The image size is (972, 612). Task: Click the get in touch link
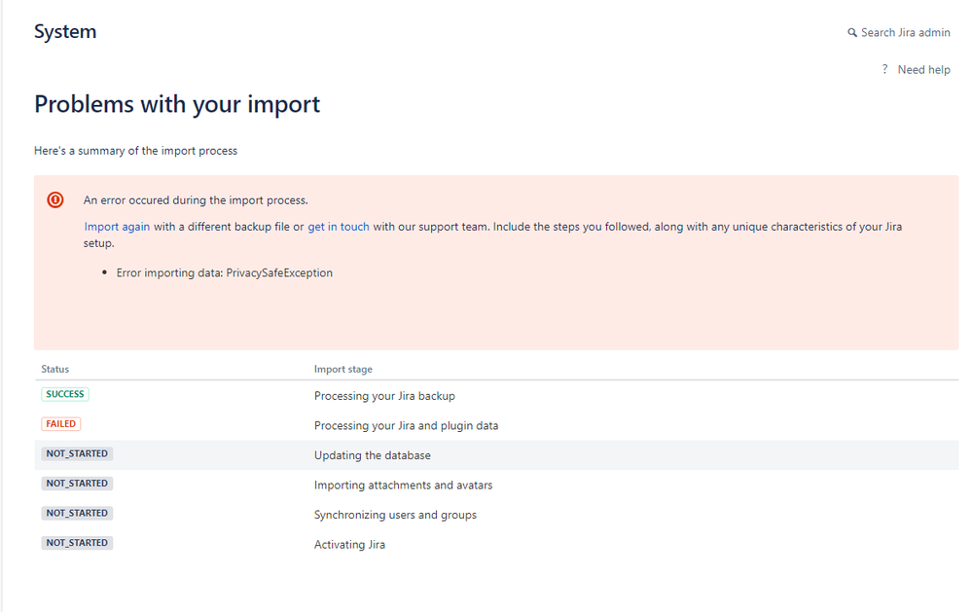pyautogui.click(x=339, y=227)
